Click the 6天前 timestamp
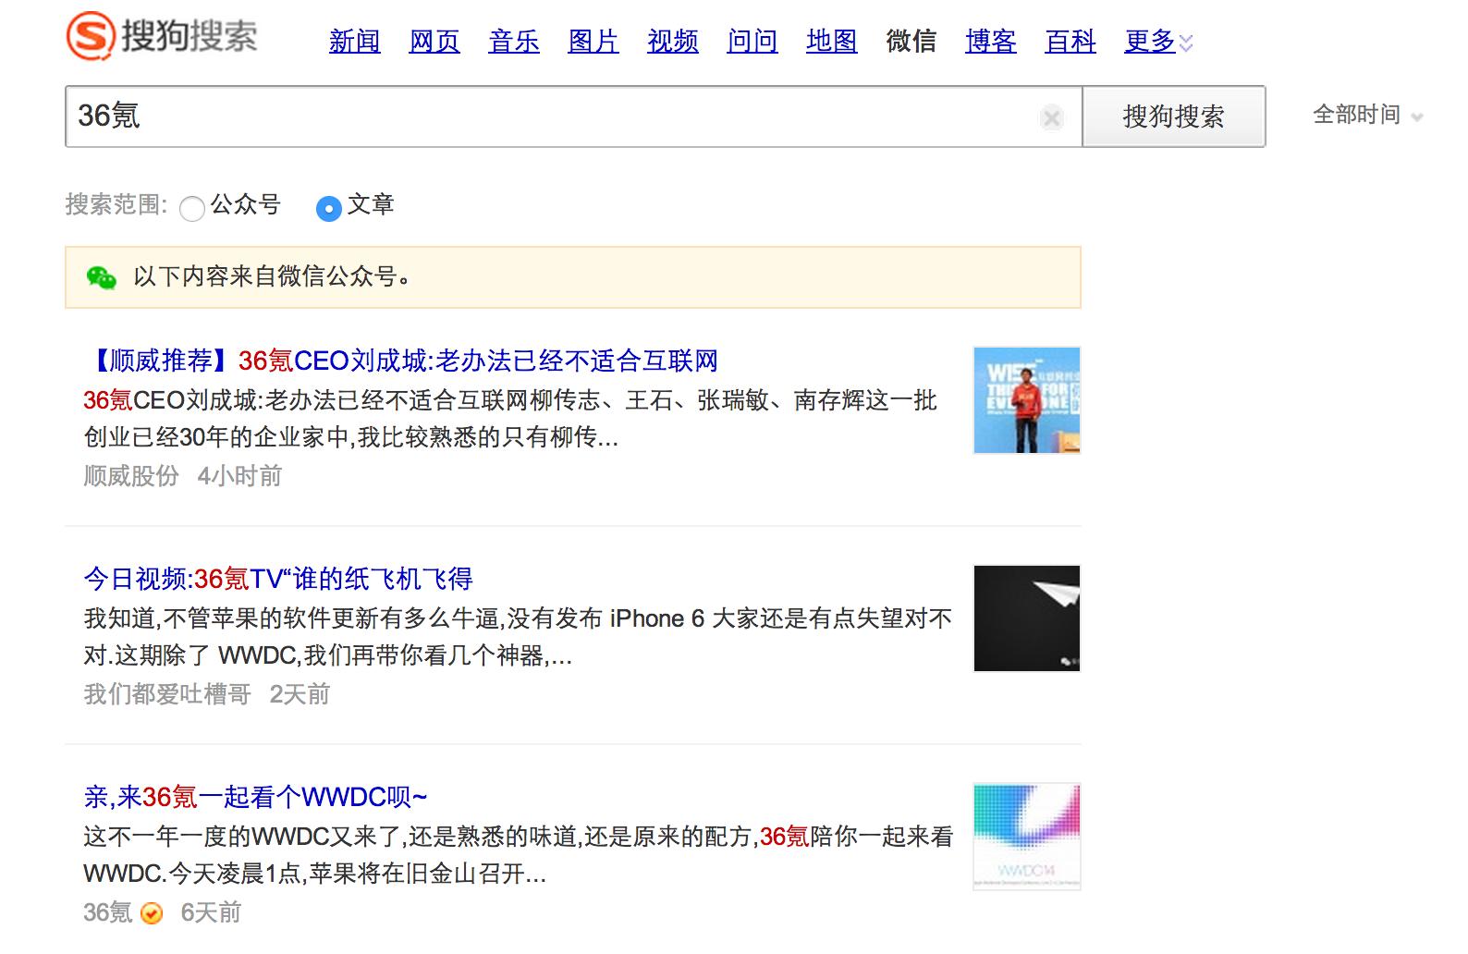Image resolution: width=1468 pixels, height=954 pixels. pyautogui.click(x=211, y=912)
